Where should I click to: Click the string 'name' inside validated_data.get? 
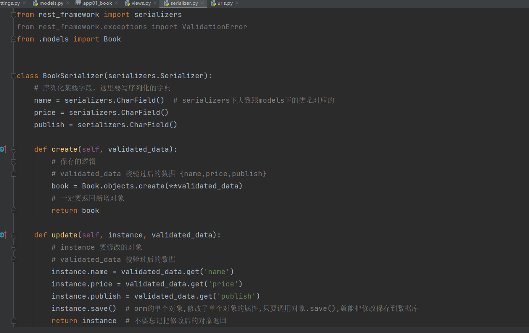[217, 272]
